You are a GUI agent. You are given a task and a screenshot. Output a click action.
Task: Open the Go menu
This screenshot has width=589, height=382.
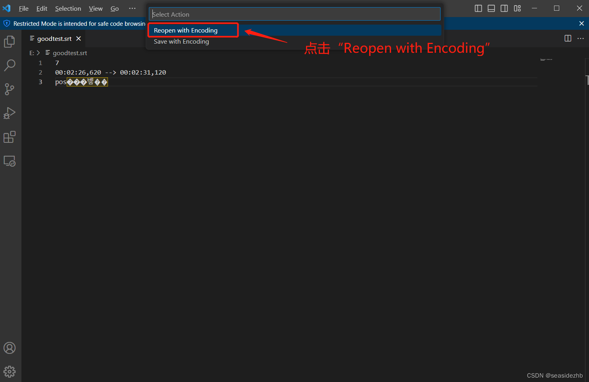coord(115,8)
